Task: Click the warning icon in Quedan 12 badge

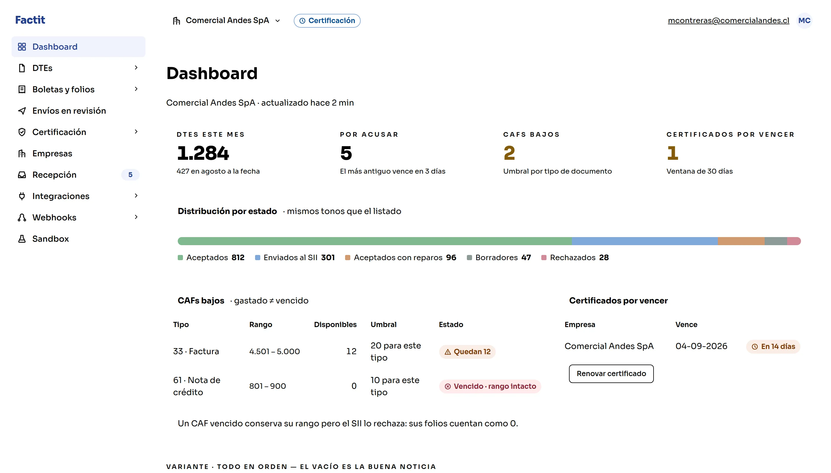Action: point(448,352)
